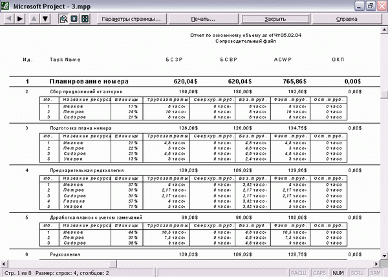Image resolution: width=388 pixels, height=277 pixels.
Task: Click task 'Сбор предложений от авторов'
Action: click(86, 92)
